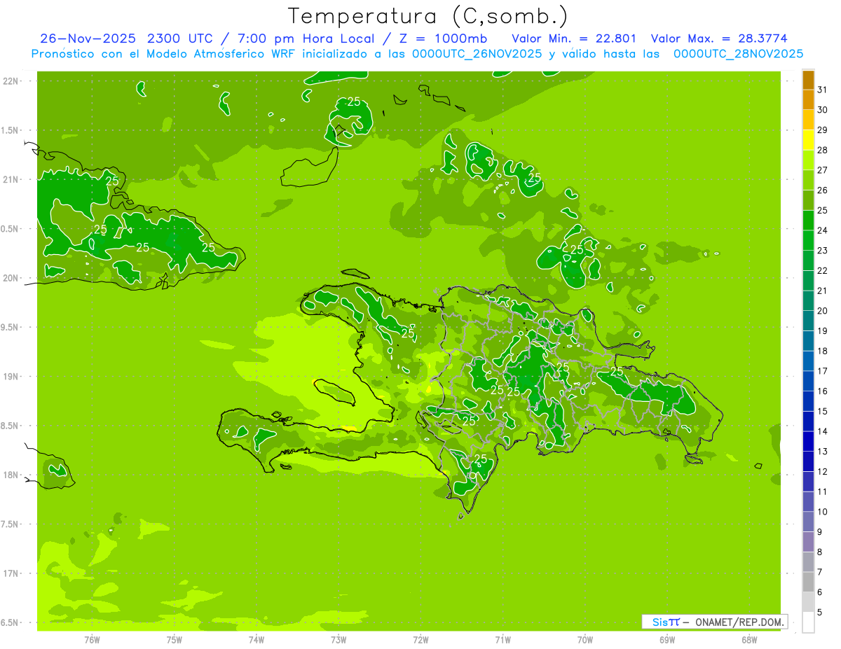Click the 'Temperatura (C,somb.)' map title

tap(428, 16)
